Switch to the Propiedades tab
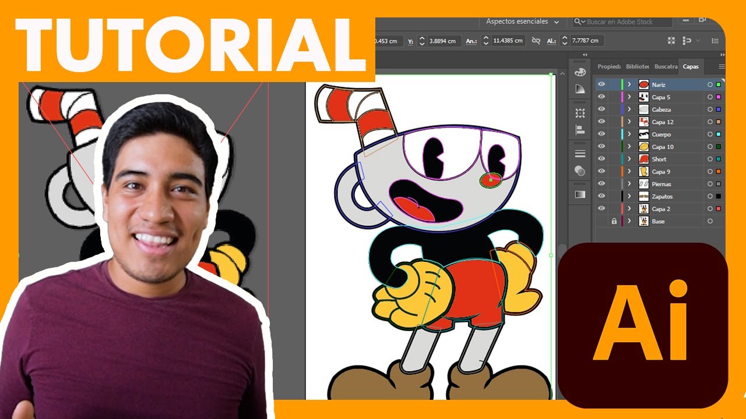The height and width of the screenshot is (419, 746). (609, 67)
